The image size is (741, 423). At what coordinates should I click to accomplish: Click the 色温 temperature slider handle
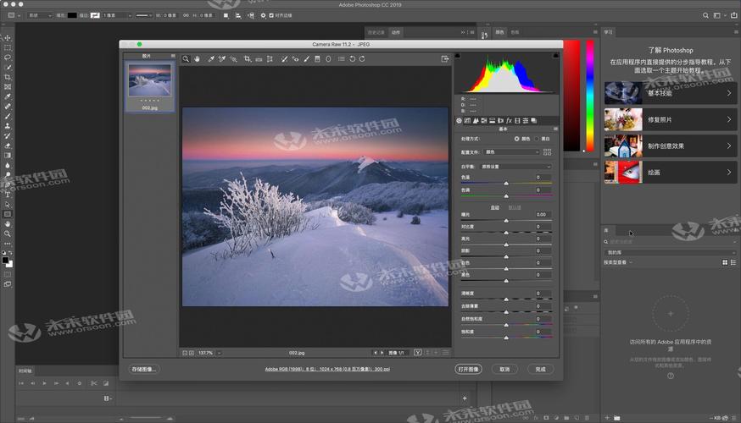tap(506, 183)
